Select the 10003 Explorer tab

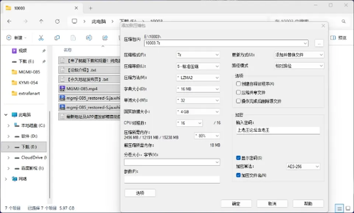[42, 8]
